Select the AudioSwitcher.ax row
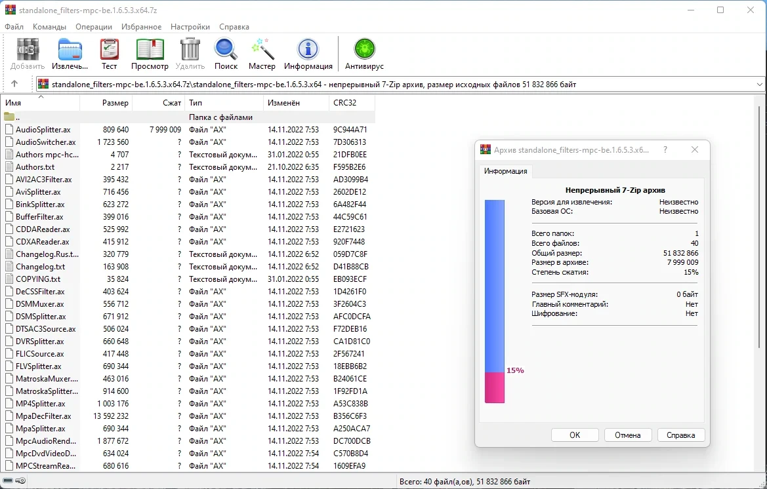Viewport: 767px width, 489px height. click(x=188, y=142)
